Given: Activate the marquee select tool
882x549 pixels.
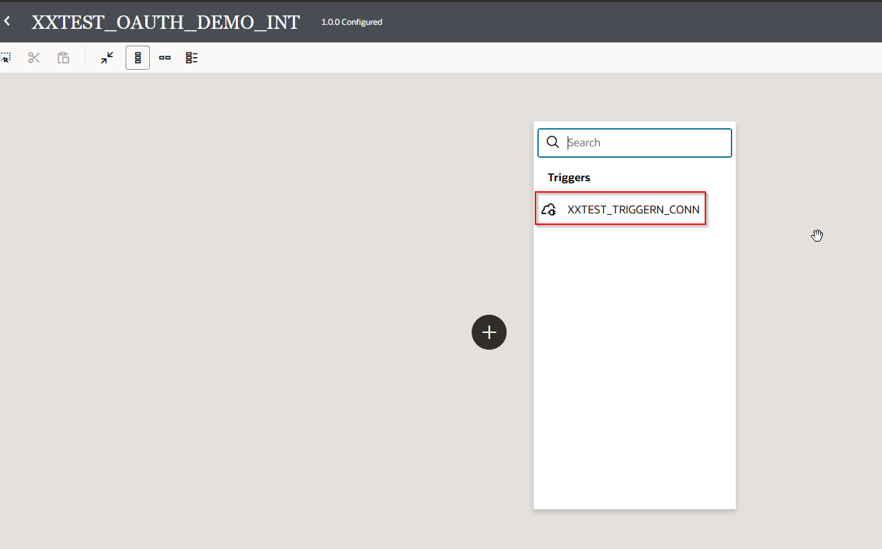Looking at the screenshot, I should pos(5,58).
